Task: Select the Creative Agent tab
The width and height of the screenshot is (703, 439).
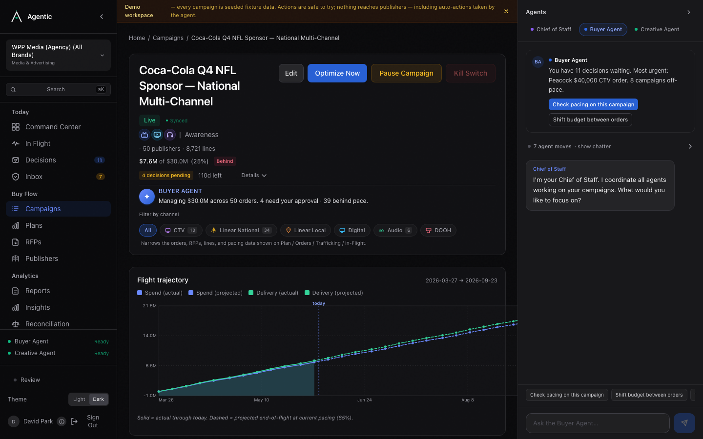Action: 657,30
